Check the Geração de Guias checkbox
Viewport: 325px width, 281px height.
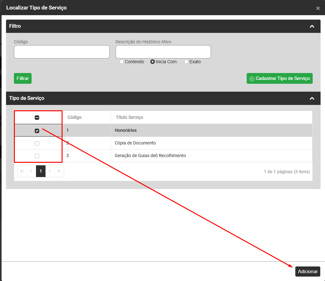[37, 156]
